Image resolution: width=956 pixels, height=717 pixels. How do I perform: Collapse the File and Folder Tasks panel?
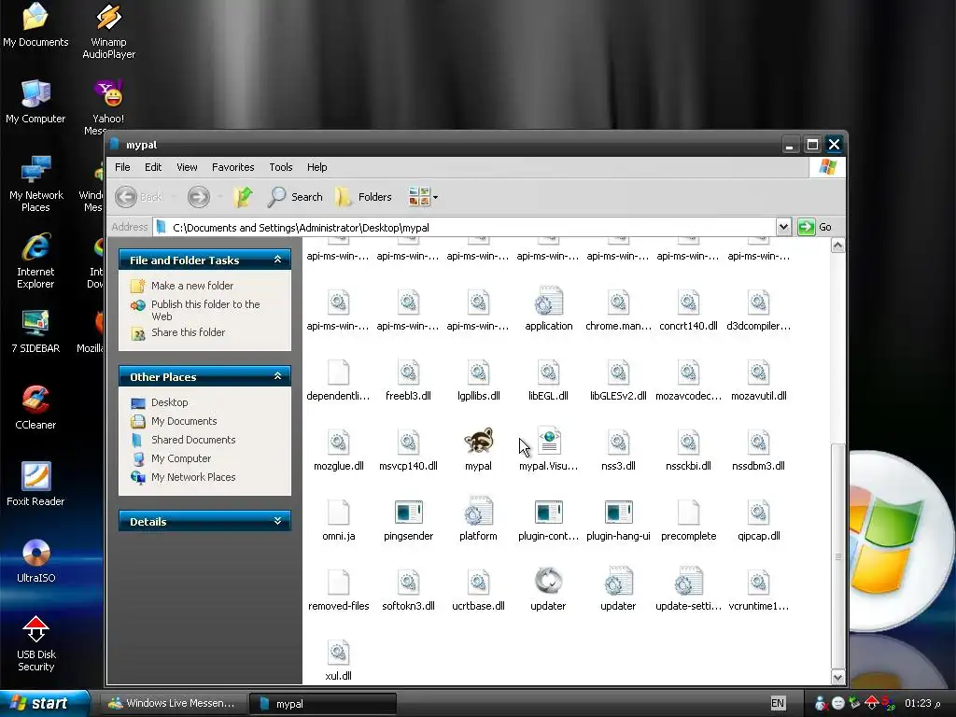point(277,260)
